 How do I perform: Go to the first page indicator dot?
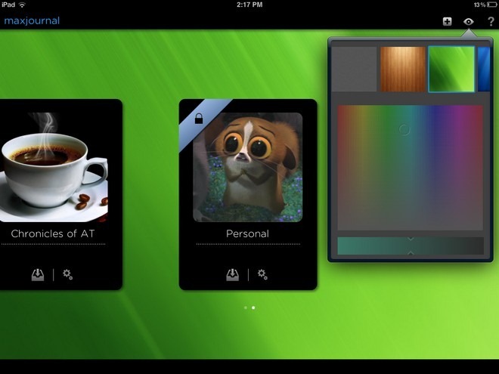click(246, 308)
